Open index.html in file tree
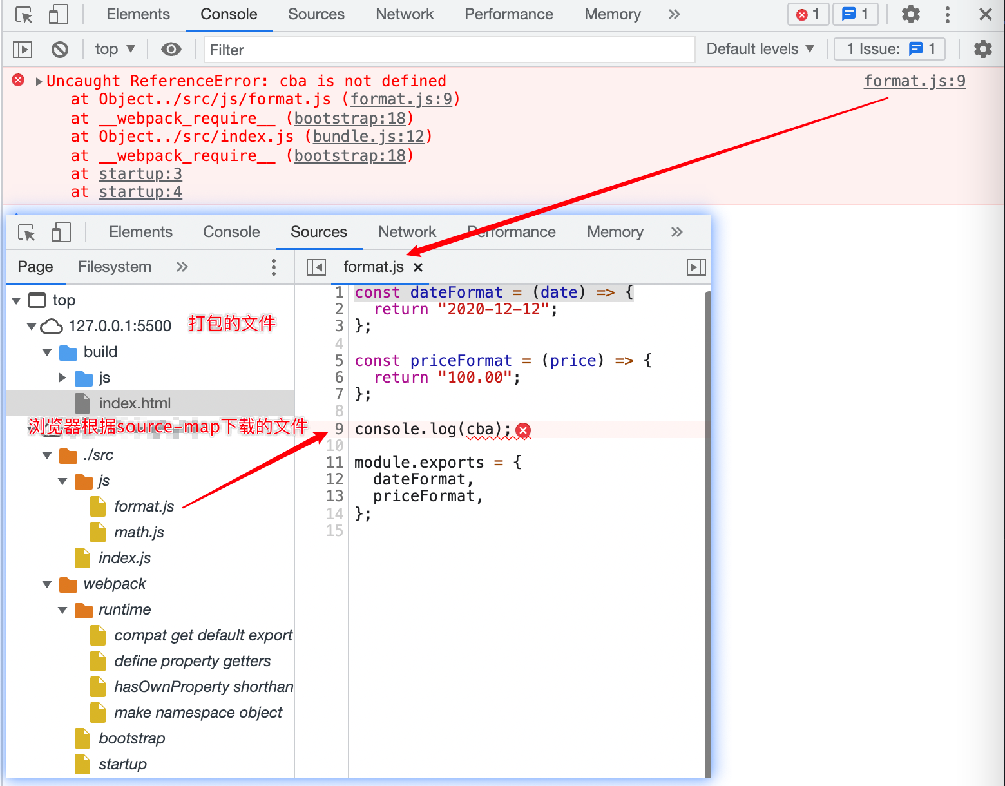 coord(135,403)
